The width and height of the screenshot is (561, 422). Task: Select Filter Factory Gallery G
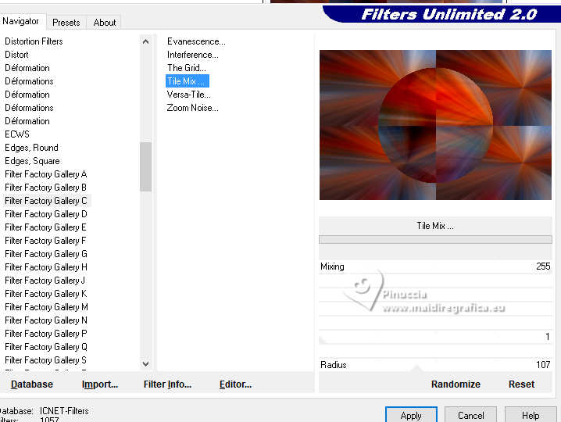pyautogui.click(x=46, y=254)
